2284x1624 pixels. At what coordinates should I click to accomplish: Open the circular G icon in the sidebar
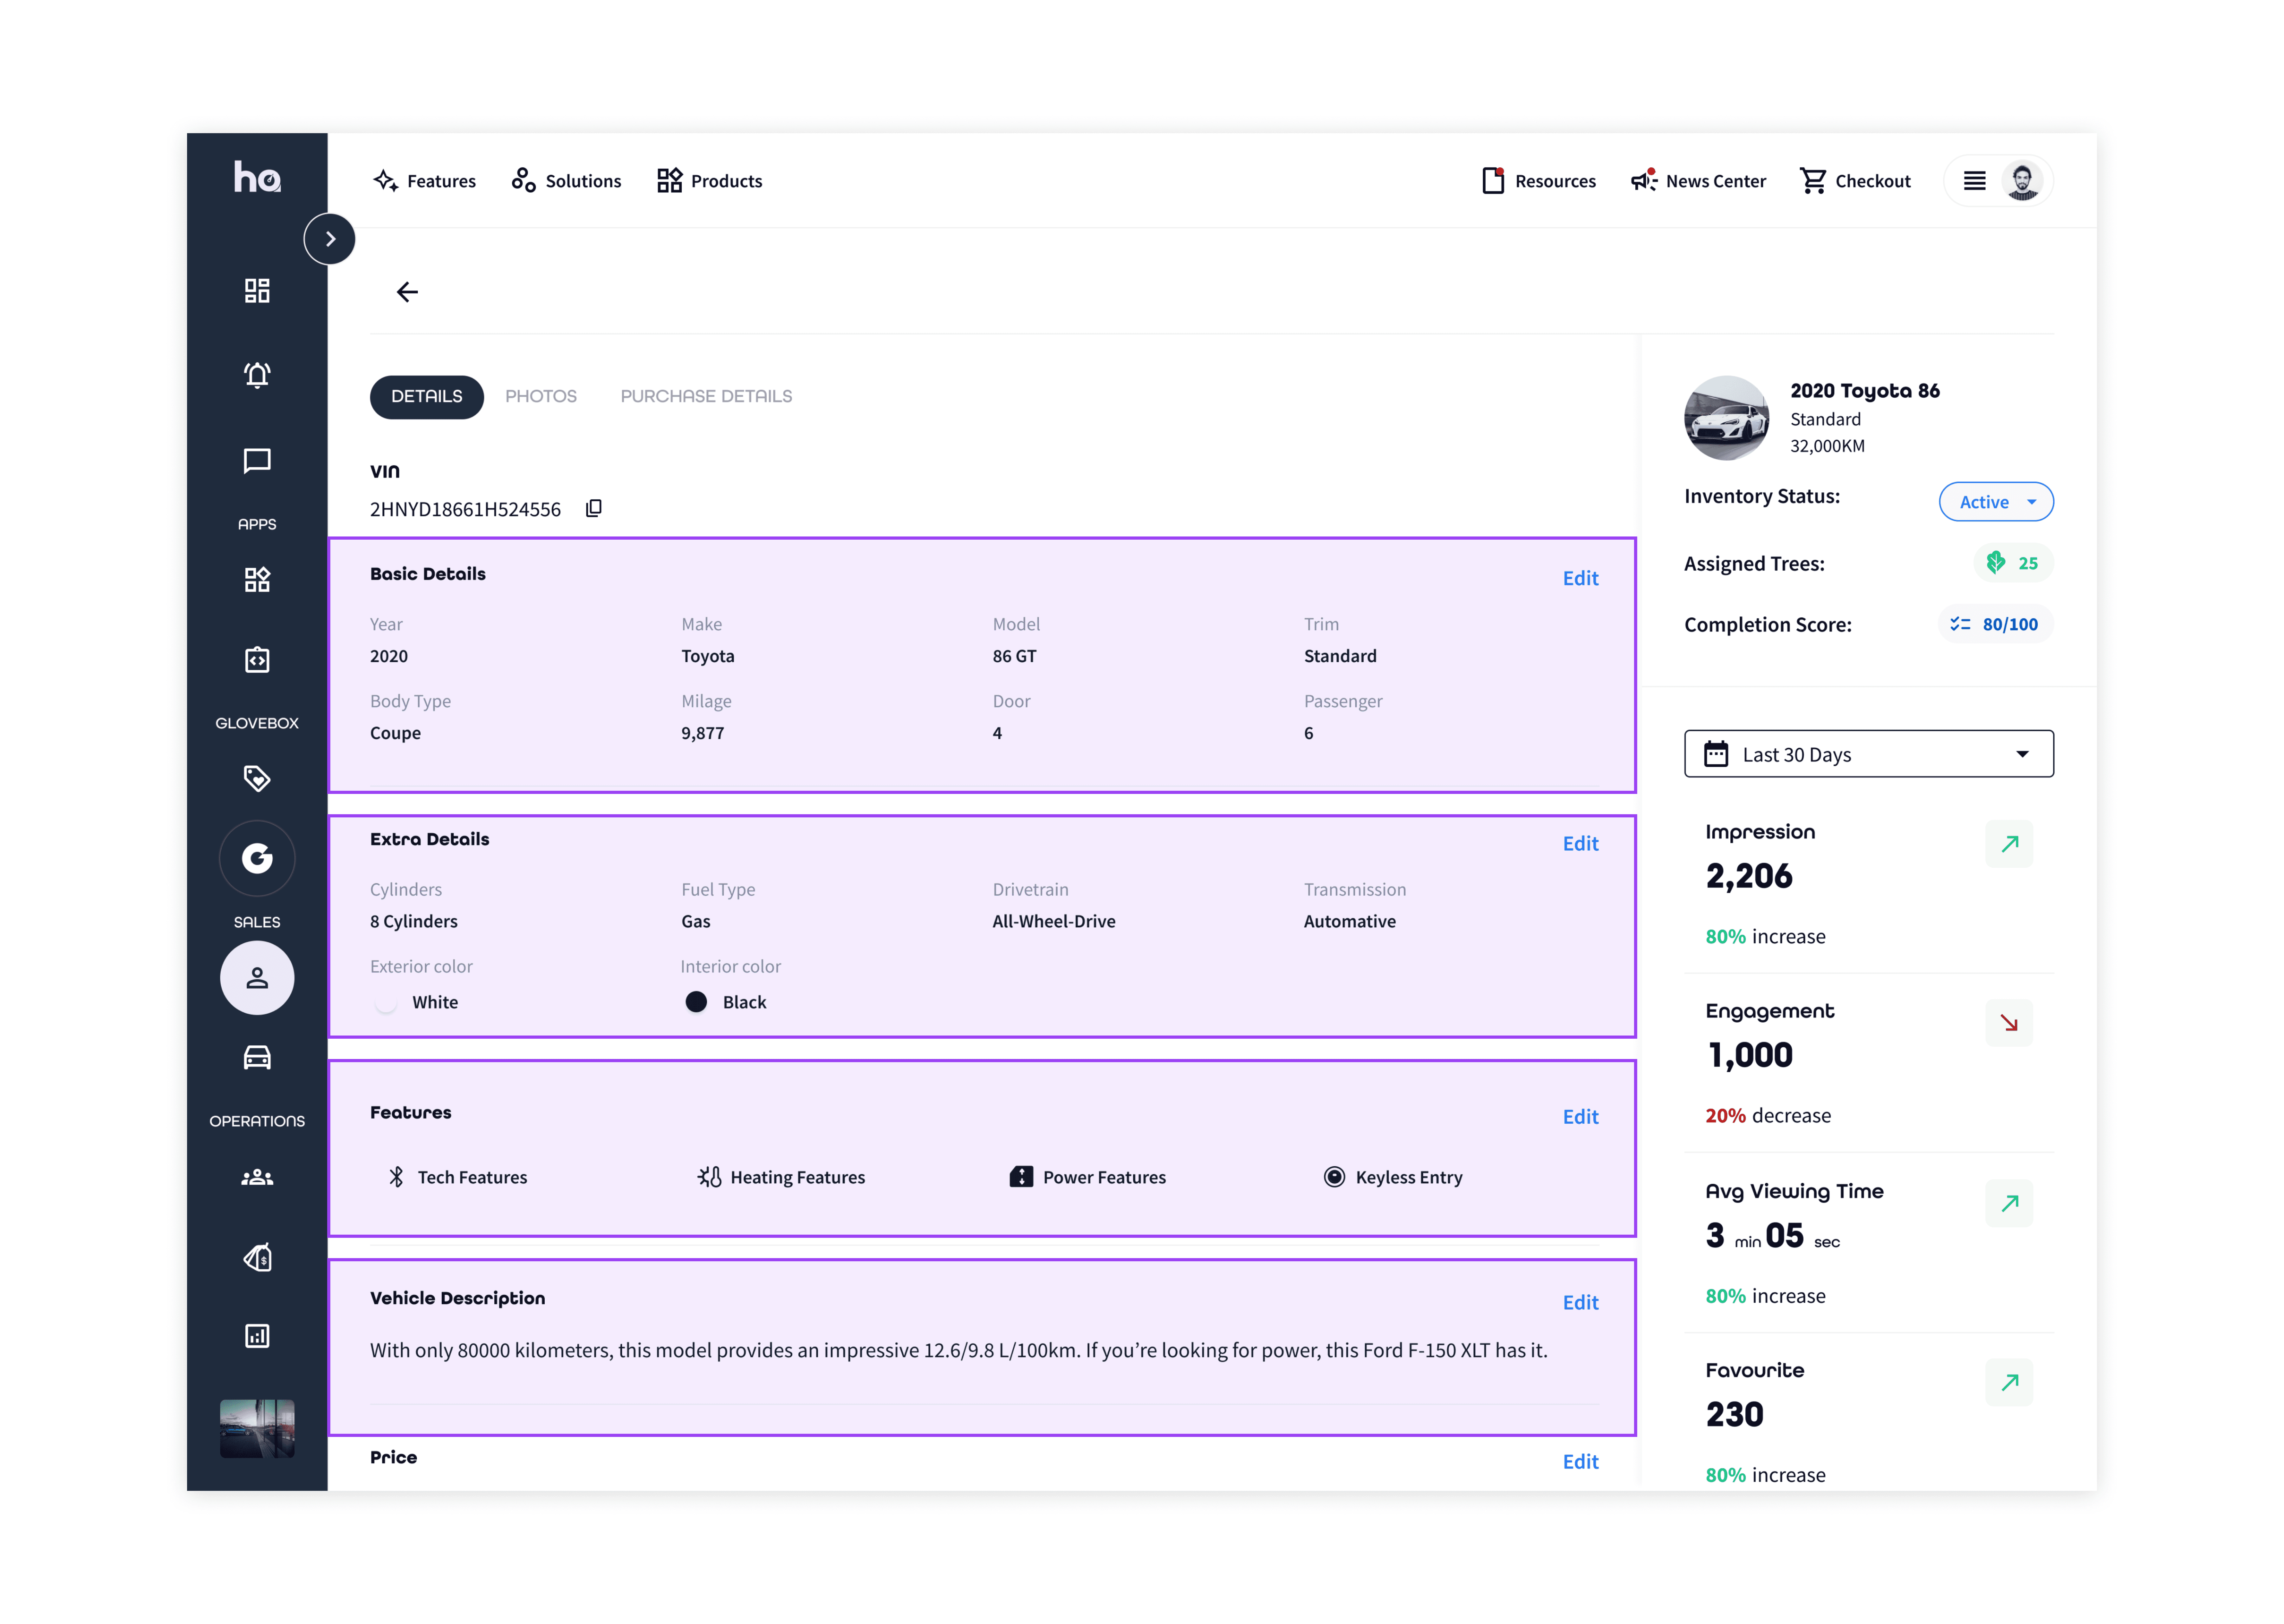(257, 858)
